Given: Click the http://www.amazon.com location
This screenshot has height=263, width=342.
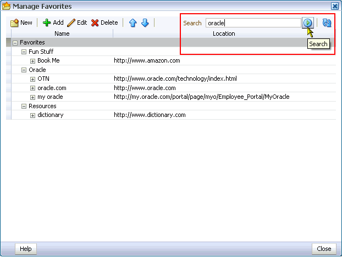Looking at the screenshot, I should [x=147, y=60].
